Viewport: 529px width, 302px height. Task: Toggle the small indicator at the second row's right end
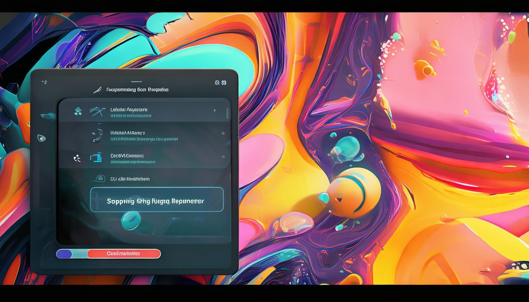(x=223, y=134)
